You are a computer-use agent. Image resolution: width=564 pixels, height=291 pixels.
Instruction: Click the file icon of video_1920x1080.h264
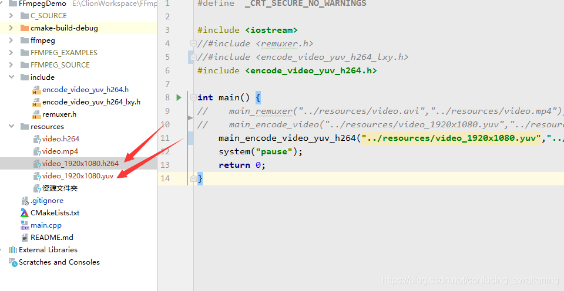tap(36, 164)
